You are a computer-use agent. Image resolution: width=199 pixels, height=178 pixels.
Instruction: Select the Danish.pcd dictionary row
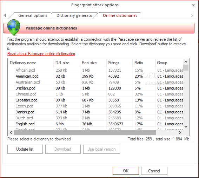pos(95,112)
